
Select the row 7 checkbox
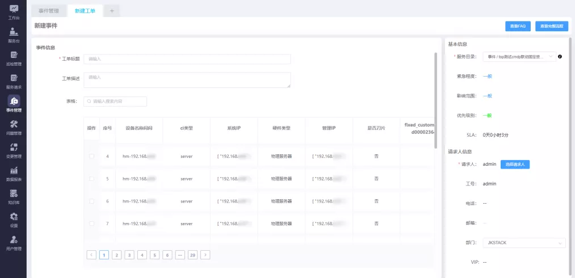[91, 224]
